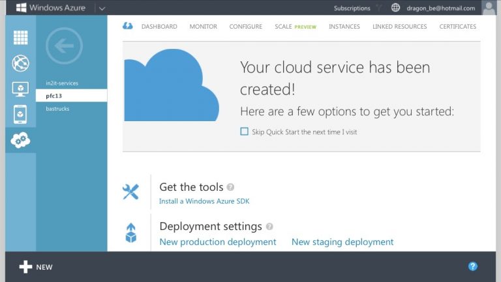This screenshot has height=282, width=501.
Task: Click New staging deployment link
Action: (x=342, y=242)
